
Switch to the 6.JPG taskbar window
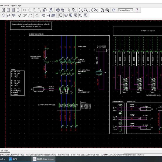15,159
